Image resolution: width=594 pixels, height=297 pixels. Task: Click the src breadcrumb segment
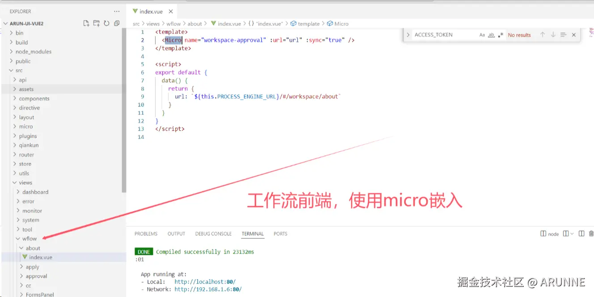click(x=136, y=24)
